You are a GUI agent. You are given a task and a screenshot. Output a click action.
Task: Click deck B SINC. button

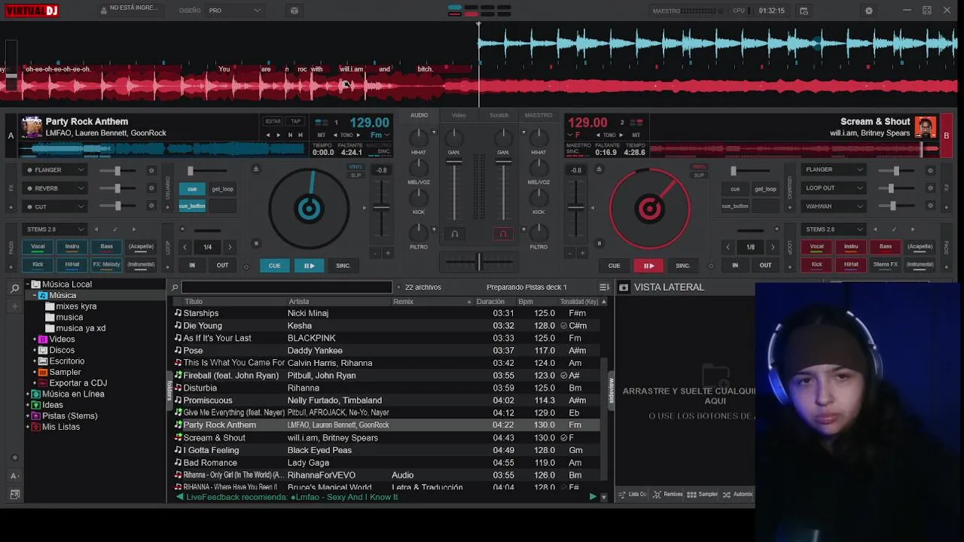[x=683, y=266]
